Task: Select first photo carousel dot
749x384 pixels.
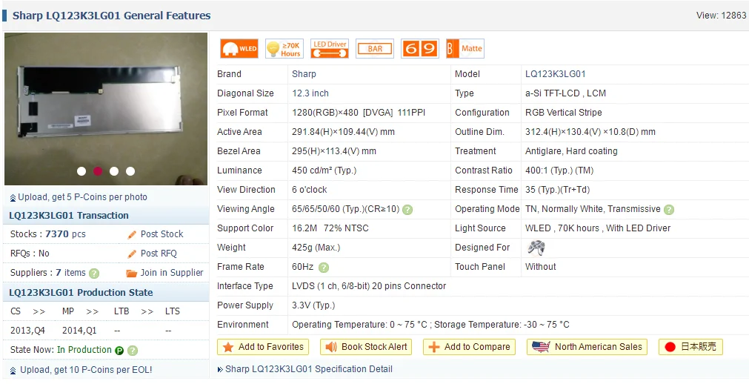Action: click(81, 171)
